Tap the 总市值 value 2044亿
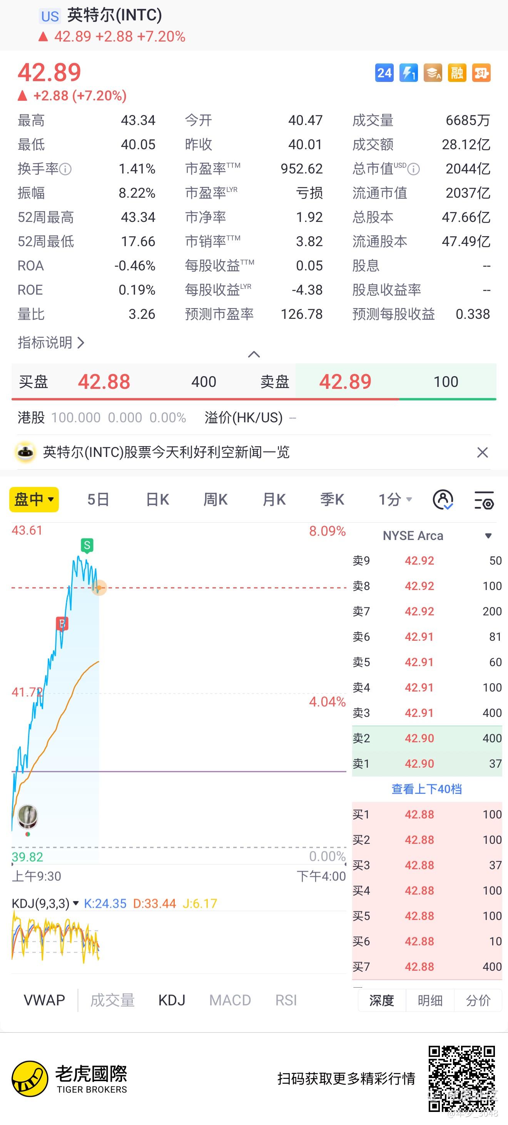This screenshot has width=508, height=1125. coord(468,169)
